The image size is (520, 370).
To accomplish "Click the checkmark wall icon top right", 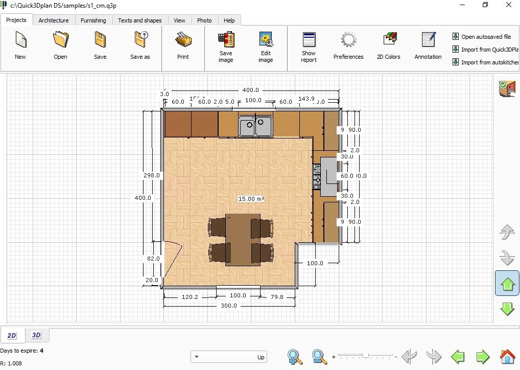I will [507, 88].
